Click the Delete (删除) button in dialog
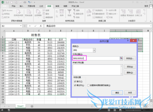 pyautogui.click(x=130, y=73)
